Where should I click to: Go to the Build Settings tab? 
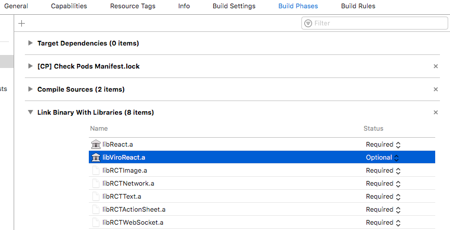click(x=234, y=6)
